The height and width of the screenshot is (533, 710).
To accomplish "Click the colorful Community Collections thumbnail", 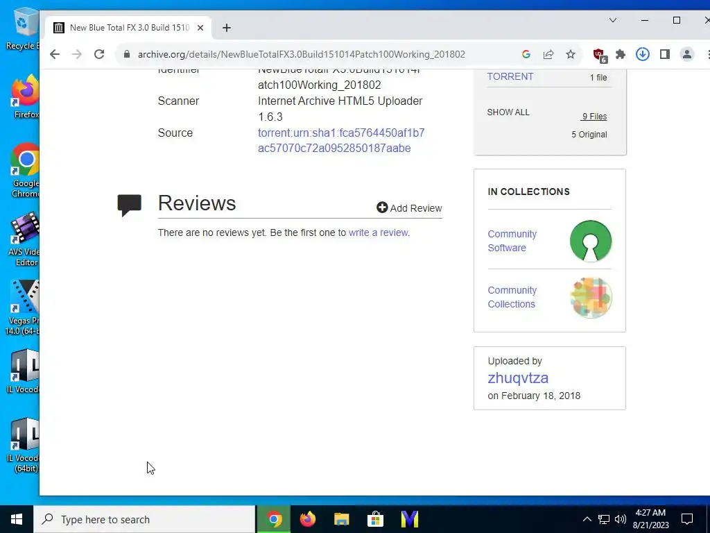I will point(591,298).
